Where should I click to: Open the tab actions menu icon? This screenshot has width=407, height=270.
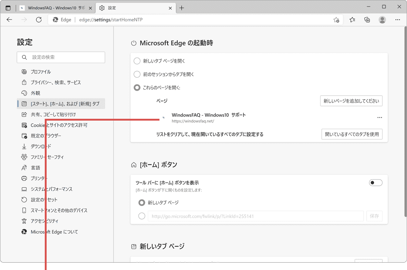pyautogui.click(x=8, y=8)
